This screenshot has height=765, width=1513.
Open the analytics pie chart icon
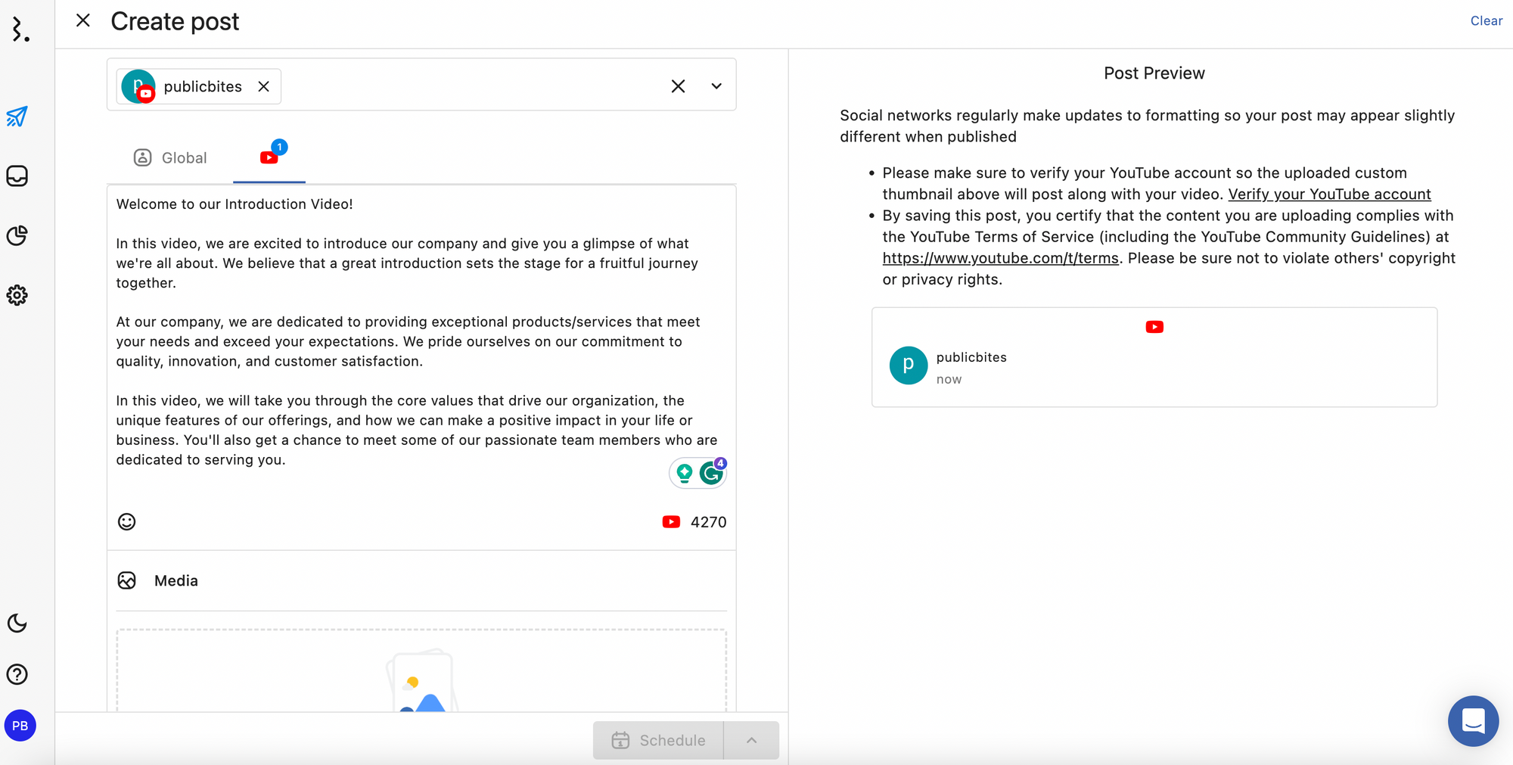17,235
